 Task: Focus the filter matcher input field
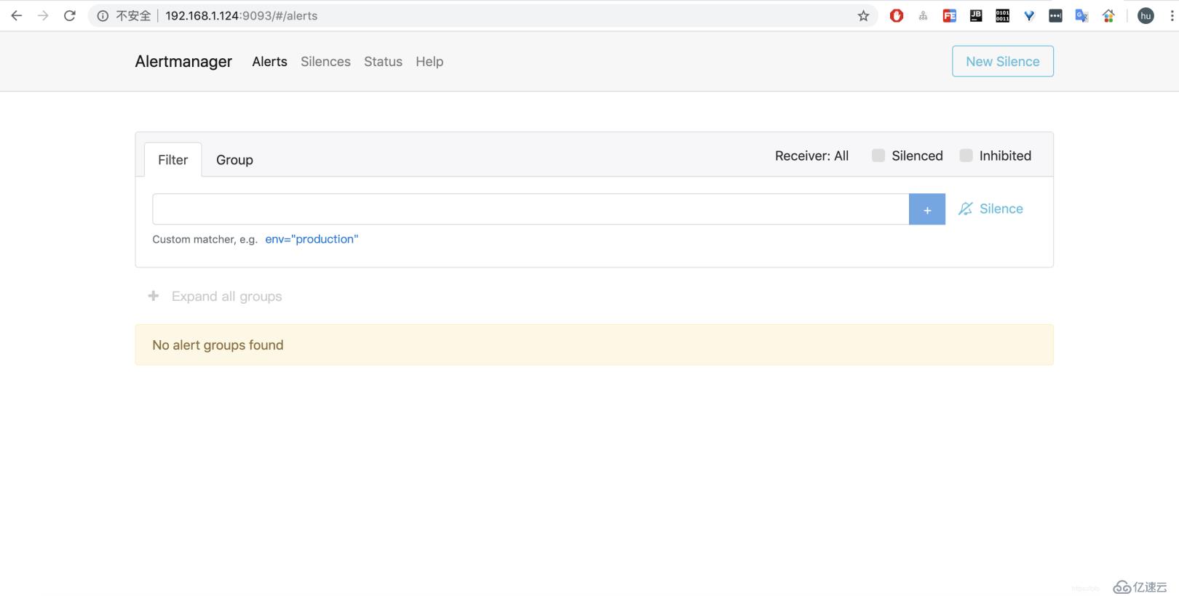[x=531, y=209]
